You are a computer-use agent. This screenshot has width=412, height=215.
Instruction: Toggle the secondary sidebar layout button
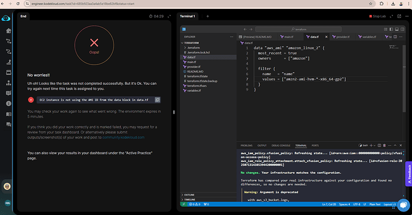pos(402,29)
